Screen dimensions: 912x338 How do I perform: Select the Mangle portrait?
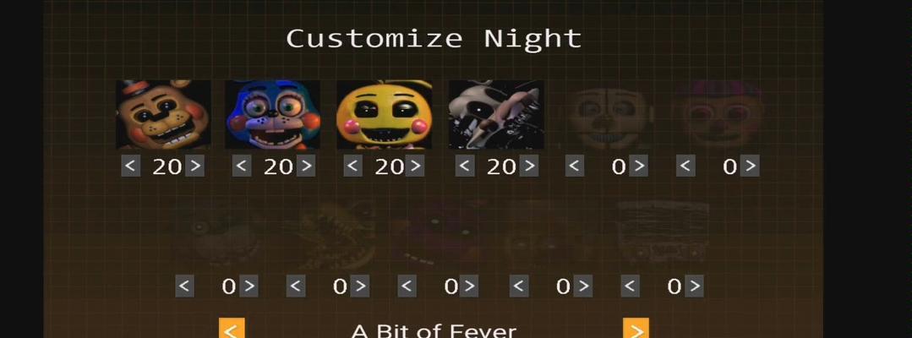tap(496, 115)
